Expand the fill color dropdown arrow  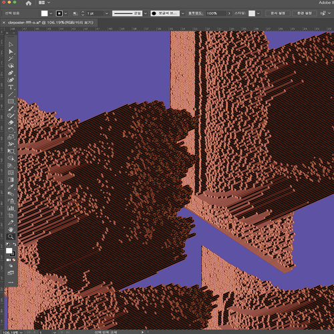coord(51,13)
